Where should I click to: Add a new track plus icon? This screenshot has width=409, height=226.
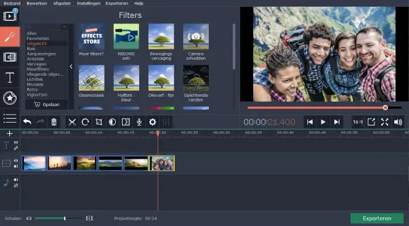click(9, 134)
